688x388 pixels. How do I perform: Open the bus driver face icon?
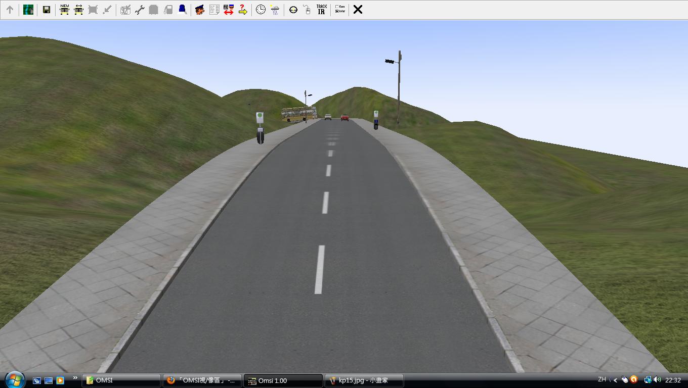[x=200, y=10]
